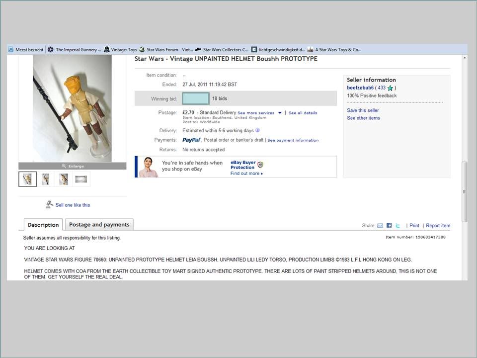Select the first figure thumbnail
Image resolution: width=477 pixels, height=358 pixels.
pyautogui.click(x=28, y=179)
